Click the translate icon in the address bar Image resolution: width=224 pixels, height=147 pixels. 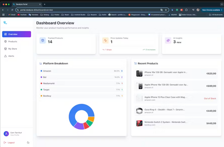coord(162,10)
